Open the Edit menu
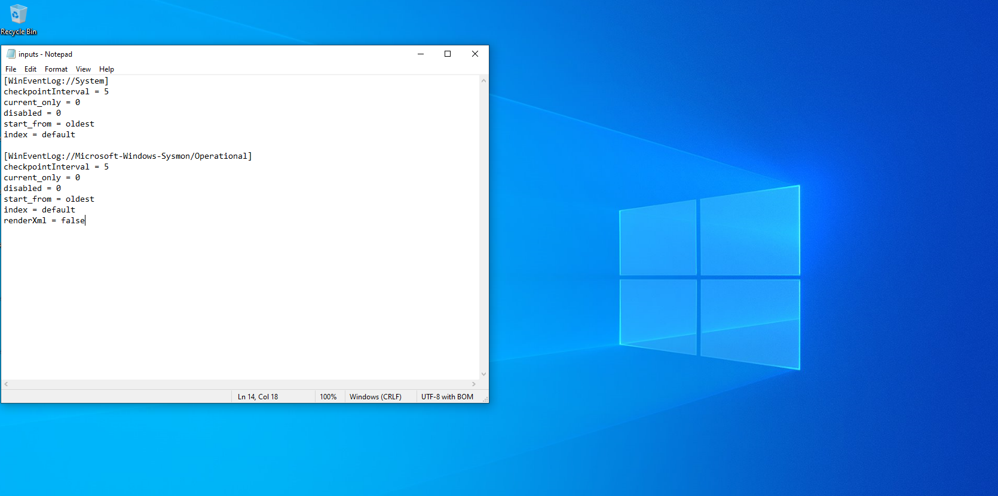 pyautogui.click(x=30, y=69)
